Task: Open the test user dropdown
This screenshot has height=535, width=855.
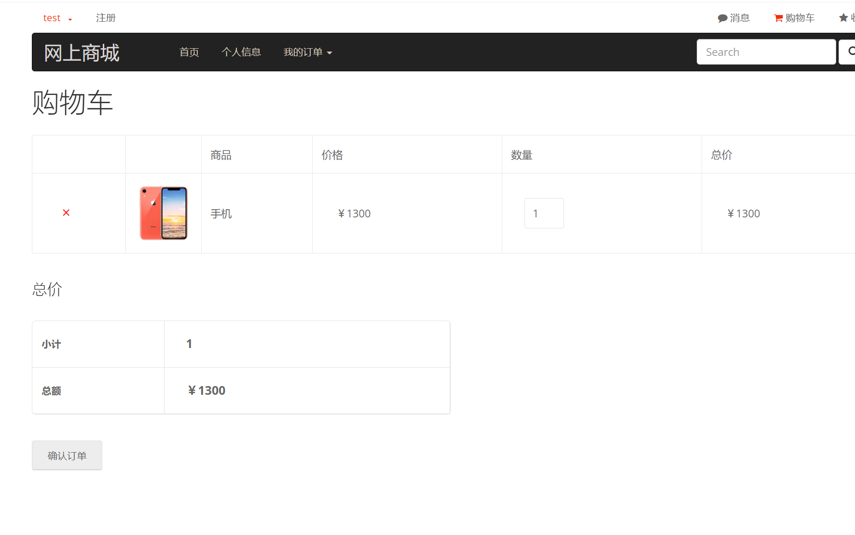Action: click(x=57, y=18)
